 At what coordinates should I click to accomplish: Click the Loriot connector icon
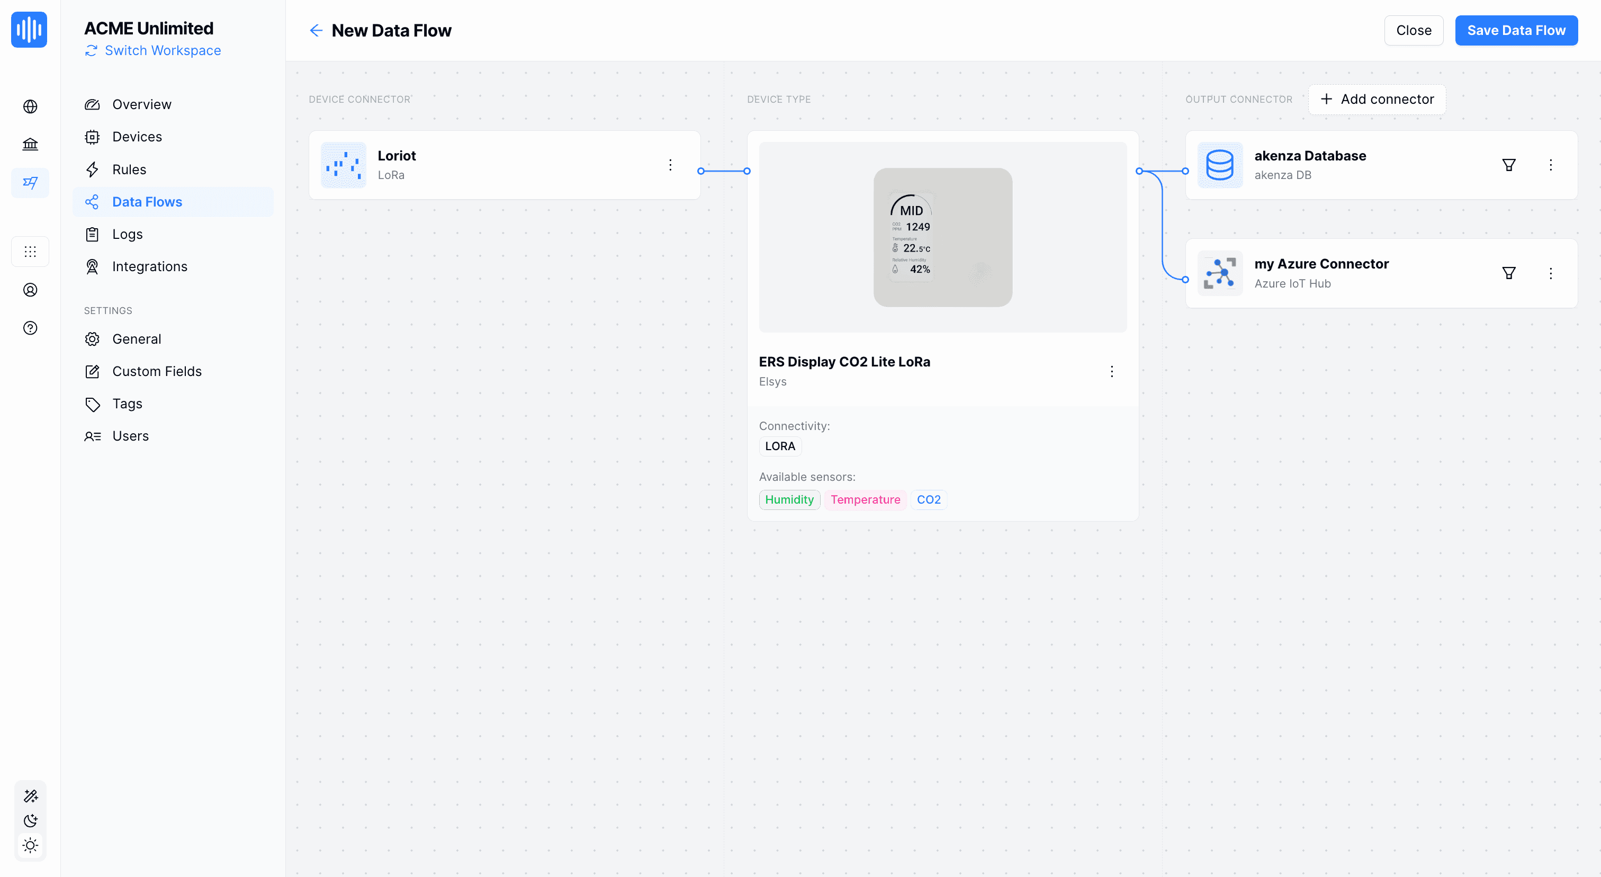tap(343, 165)
